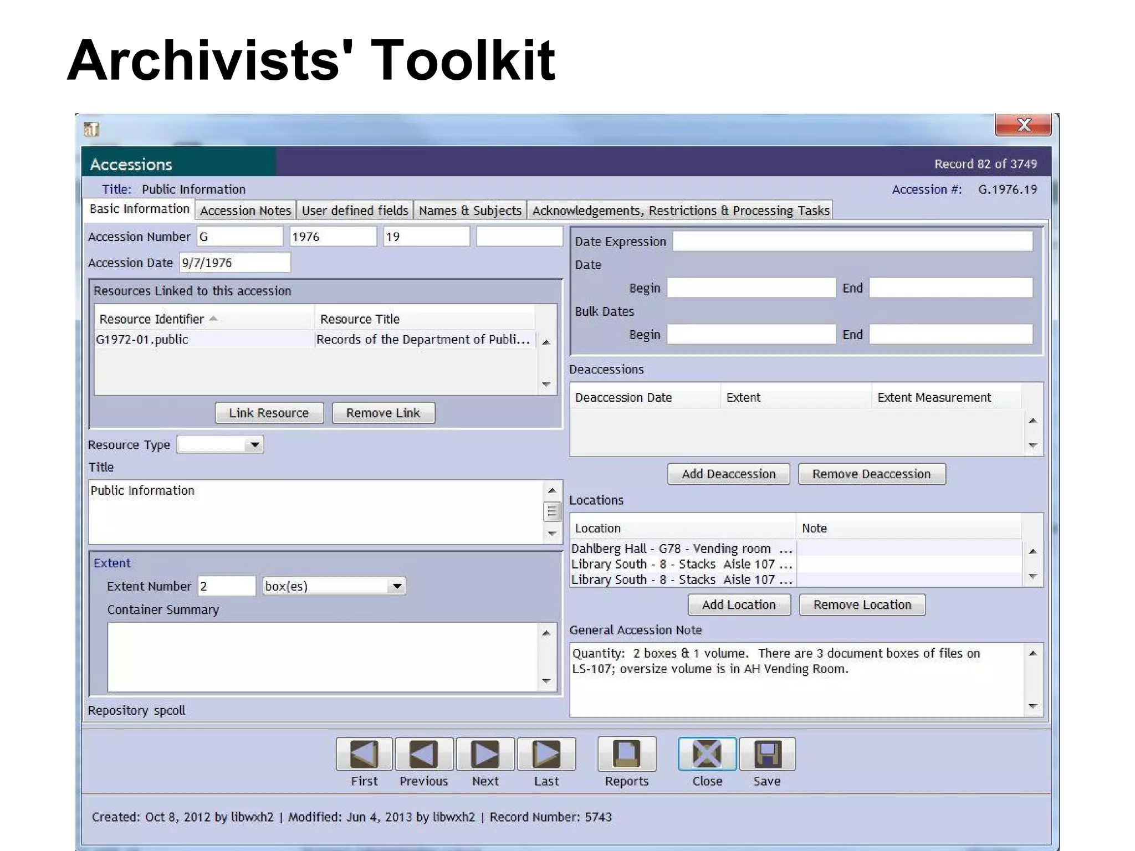1135x851 pixels.
Task: Click into the Title text area
Action: tap(316, 512)
